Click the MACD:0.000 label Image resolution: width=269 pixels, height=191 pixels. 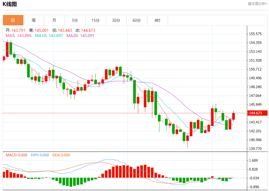[16, 155]
